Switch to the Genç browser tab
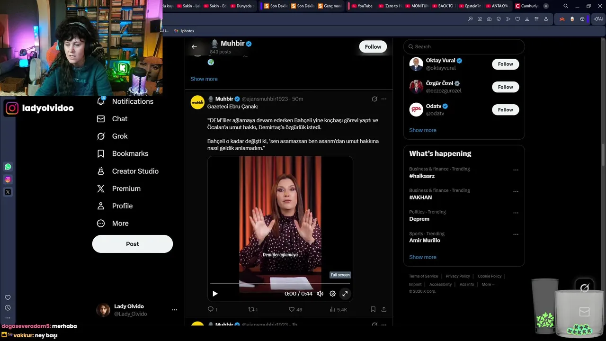 click(x=330, y=6)
